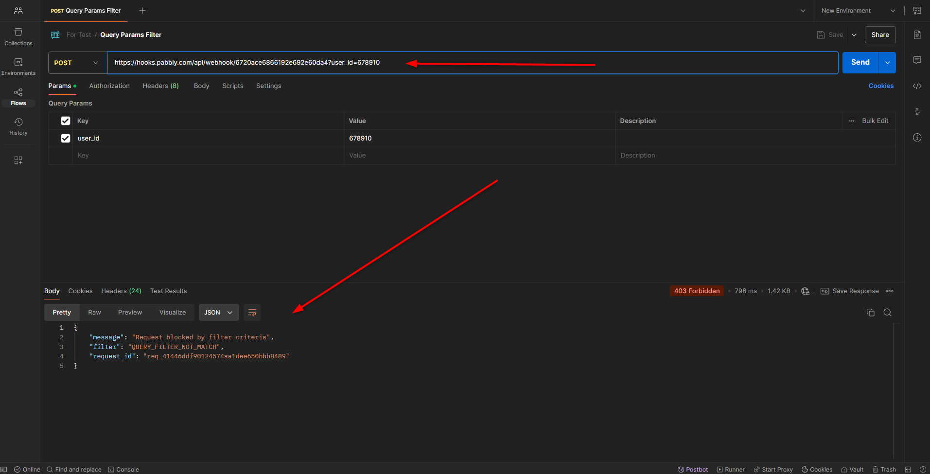
Task: Click the team workspace icon at top left
Action: (18, 11)
